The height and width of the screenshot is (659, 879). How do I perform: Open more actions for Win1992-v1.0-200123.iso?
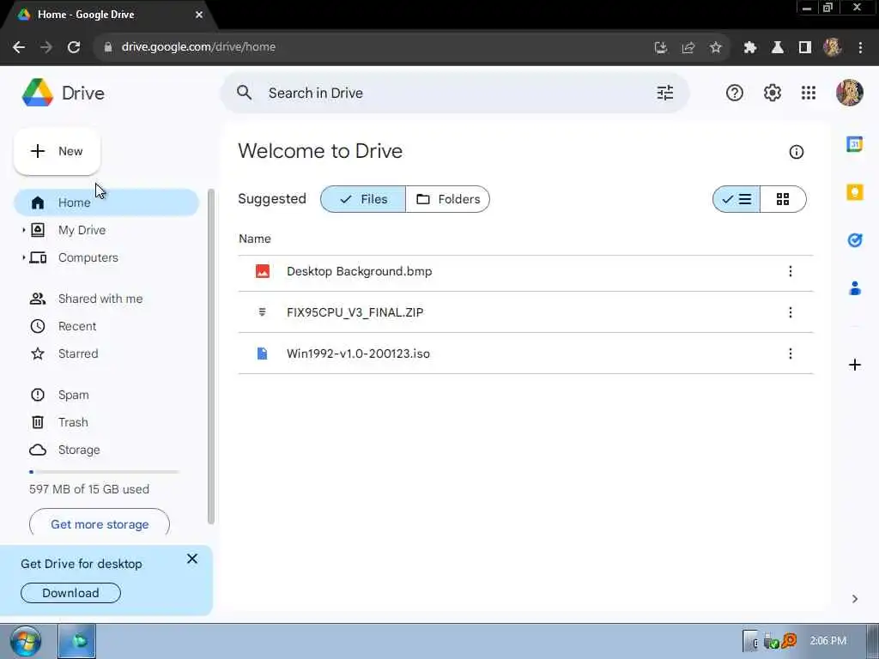pyautogui.click(x=790, y=354)
